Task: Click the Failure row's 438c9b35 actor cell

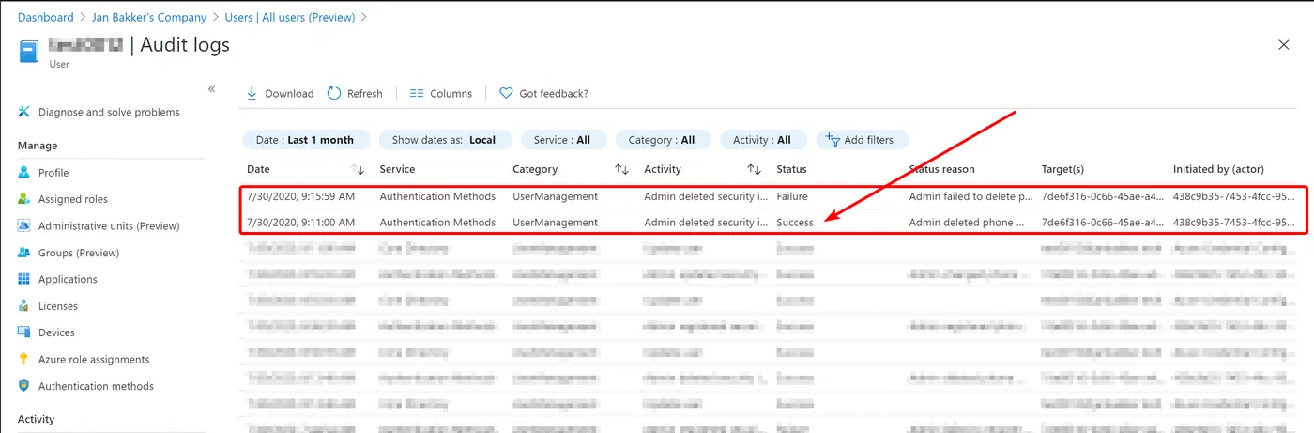Action: (x=1233, y=196)
